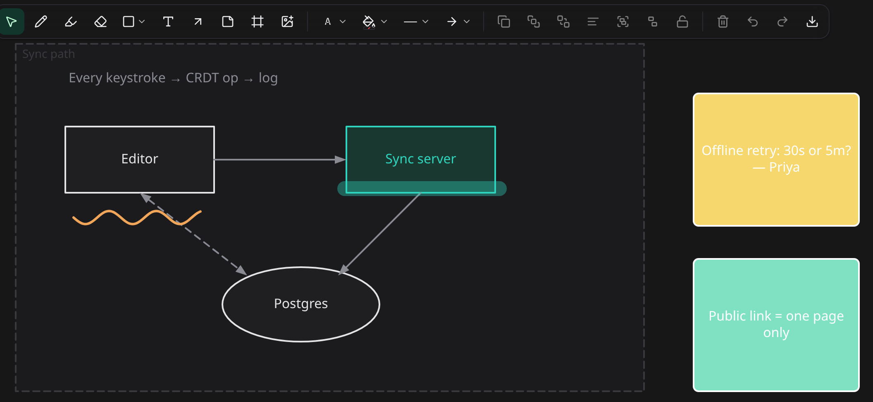Viewport: 873px width, 402px height.
Task: Toggle lock on the selected element
Action: click(682, 22)
